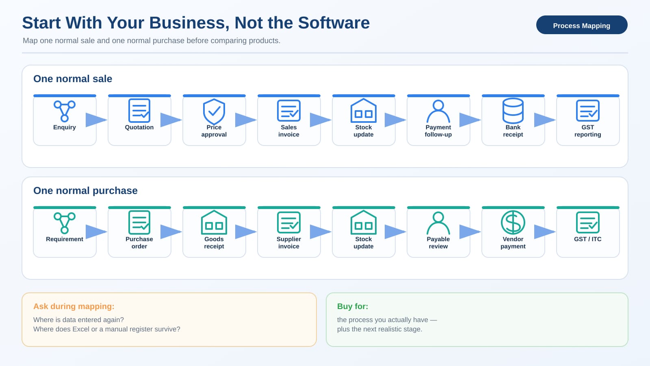
Task: Select the Bank receipt database icon
Action: coord(513,111)
